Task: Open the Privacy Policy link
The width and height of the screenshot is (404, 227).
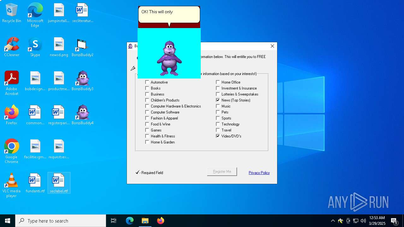Action: point(259,173)
